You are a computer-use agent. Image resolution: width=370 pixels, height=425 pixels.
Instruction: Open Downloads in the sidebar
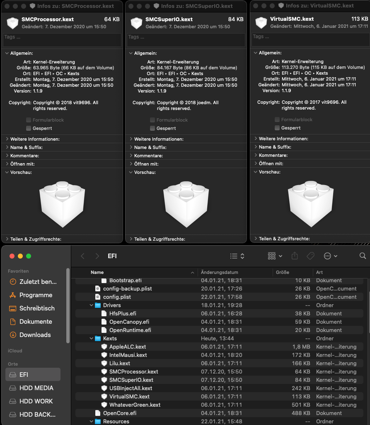[33, 335]
